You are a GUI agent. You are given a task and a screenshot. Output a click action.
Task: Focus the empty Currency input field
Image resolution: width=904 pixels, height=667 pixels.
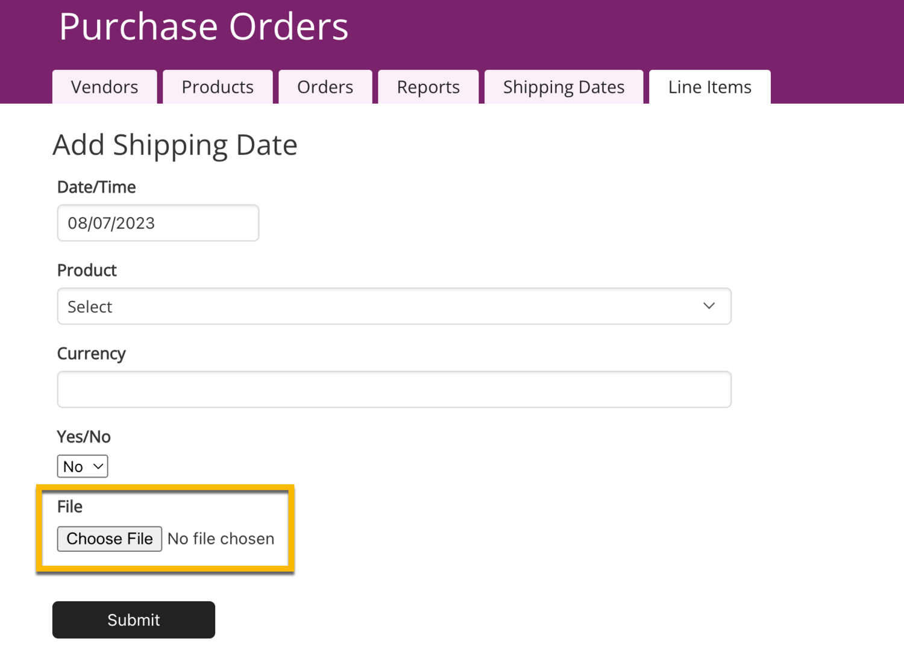(394, 390)
